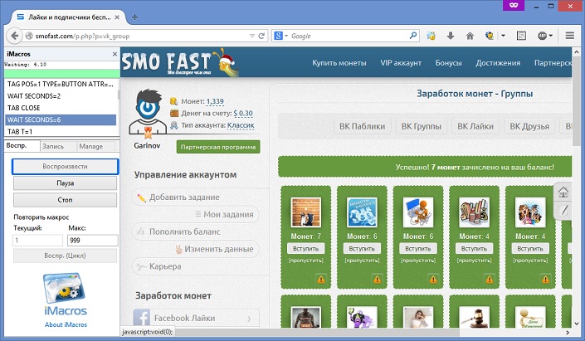
Task: Click the Воспр. (Цикл) button
Action: pos(65,256)
